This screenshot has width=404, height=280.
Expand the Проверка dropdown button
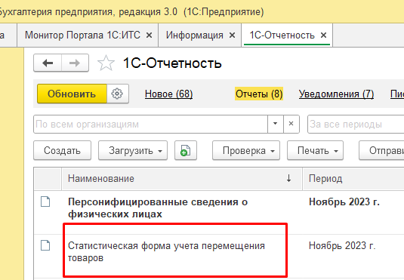click(x=246, y=150)
